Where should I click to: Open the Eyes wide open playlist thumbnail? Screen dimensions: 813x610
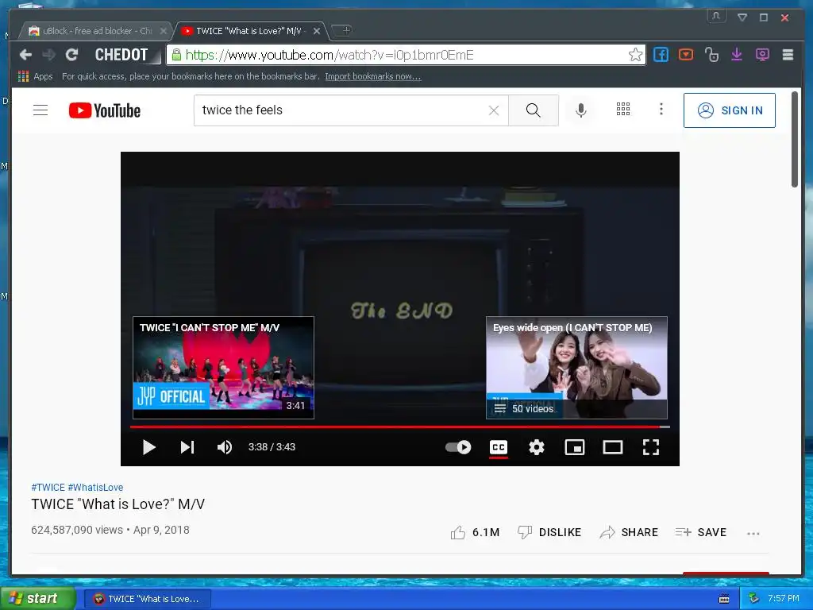[576, 367]
